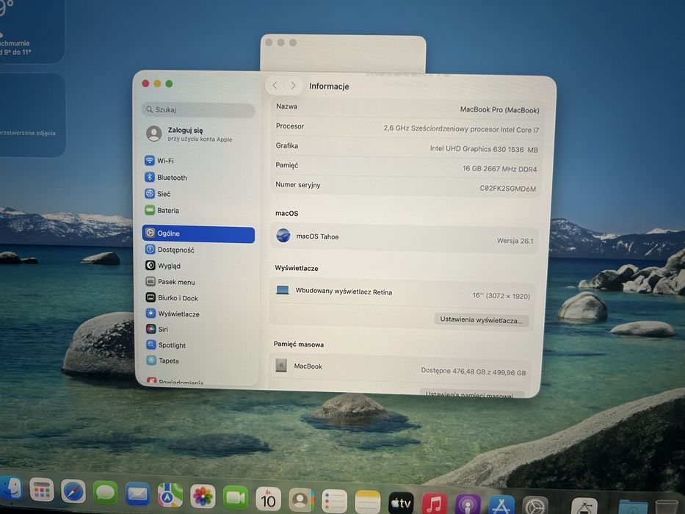
Task: Click the Nazwa value MacBook Pro (MacBook)
Action: pos(499,109)
